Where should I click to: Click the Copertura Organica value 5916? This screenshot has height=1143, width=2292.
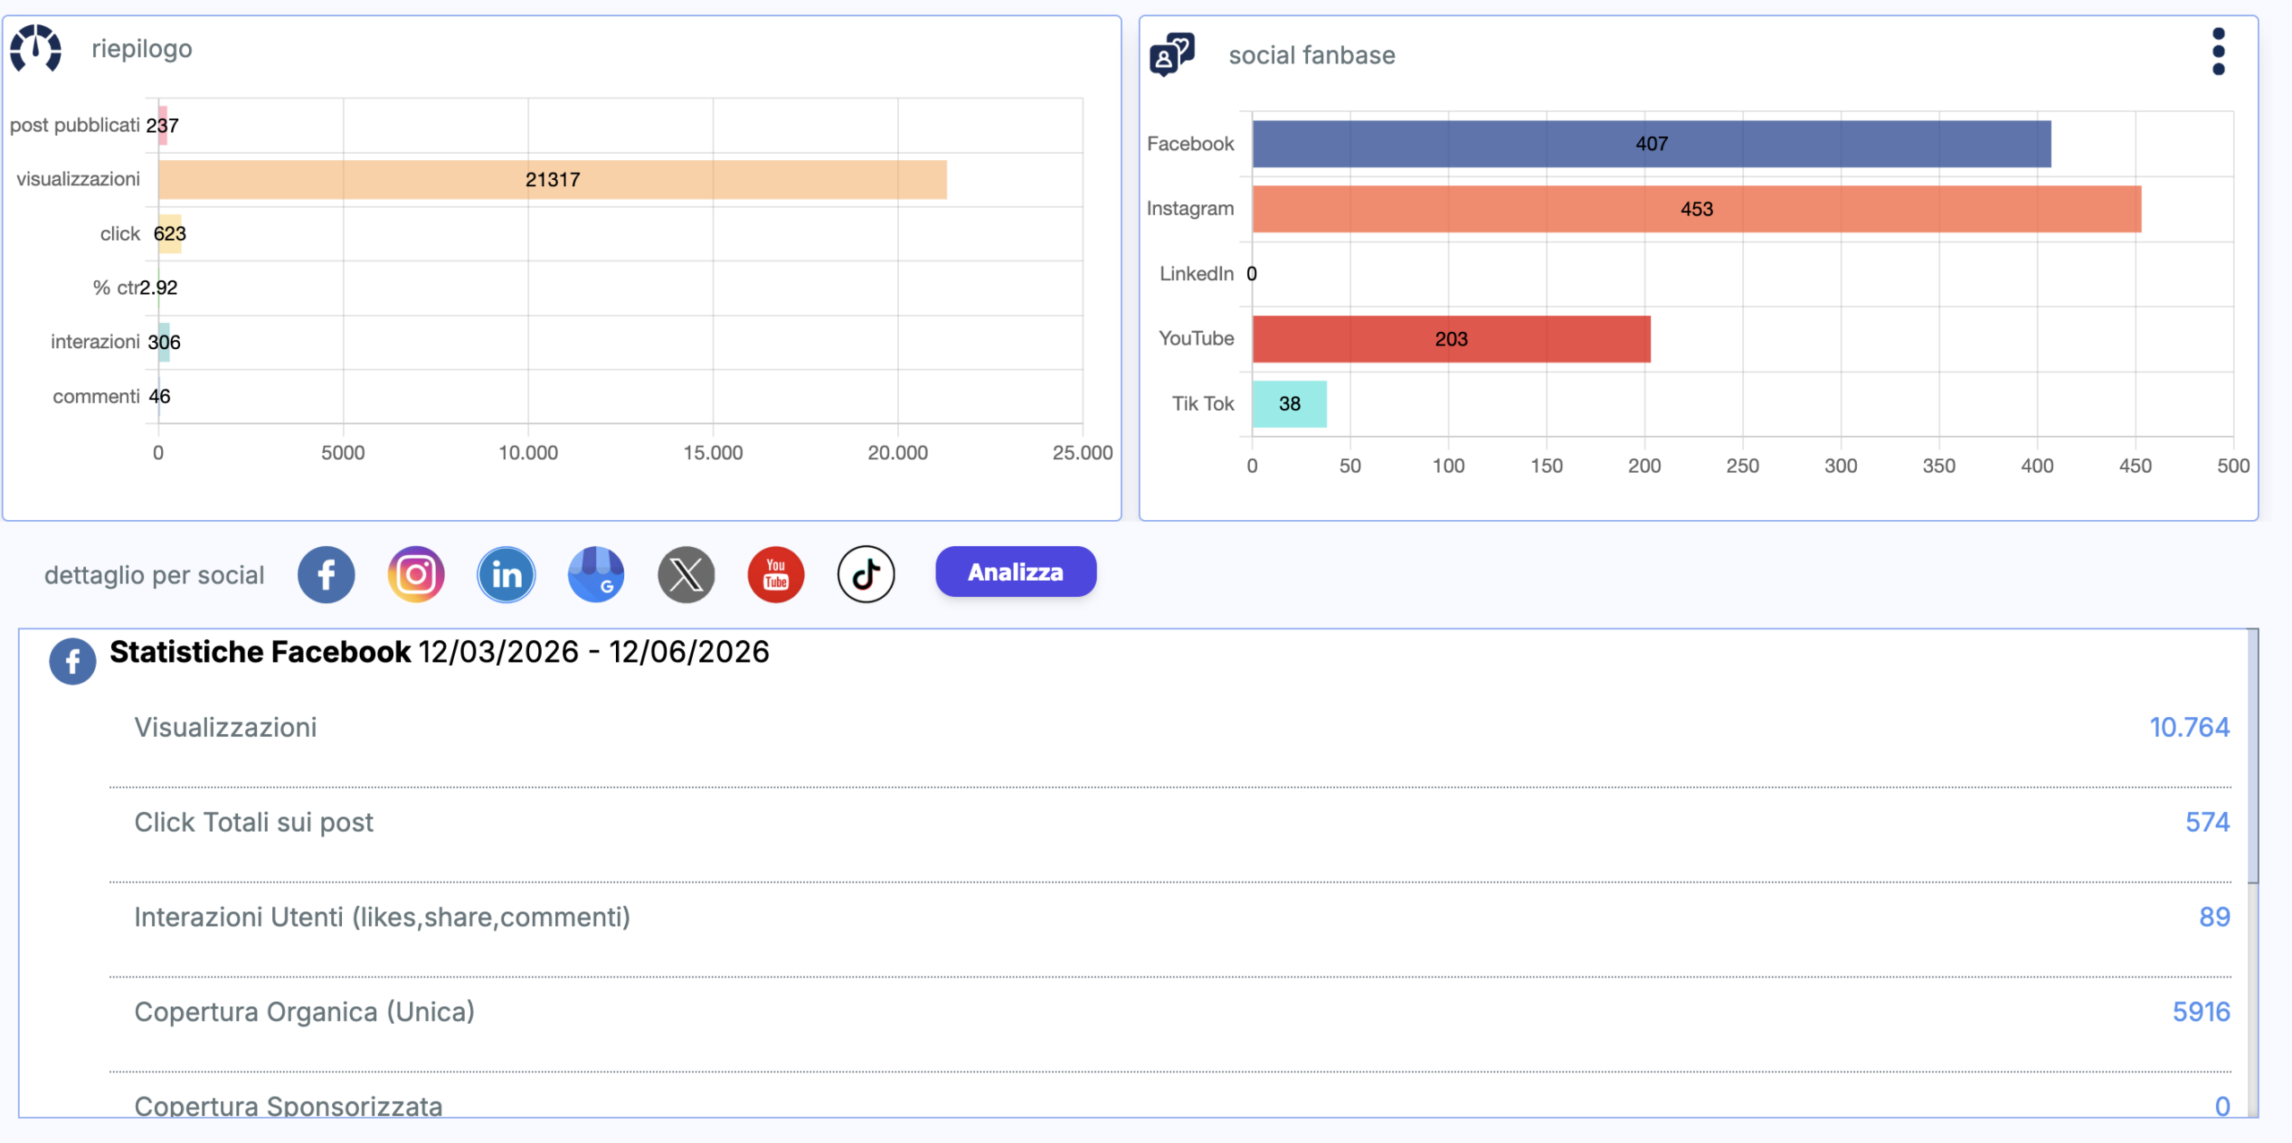coord(2201,1011)
